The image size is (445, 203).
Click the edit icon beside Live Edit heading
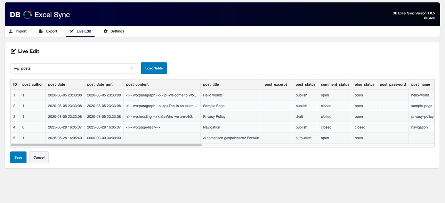(13, 51)
